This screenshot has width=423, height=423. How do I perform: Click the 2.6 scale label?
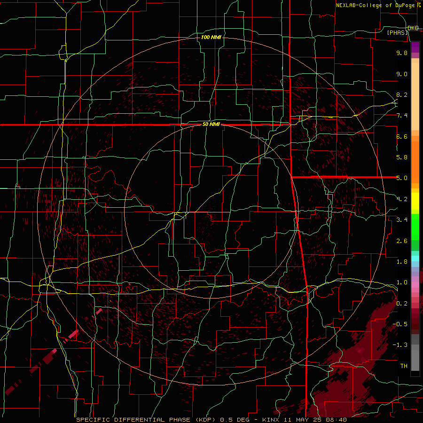coord(402,241)
